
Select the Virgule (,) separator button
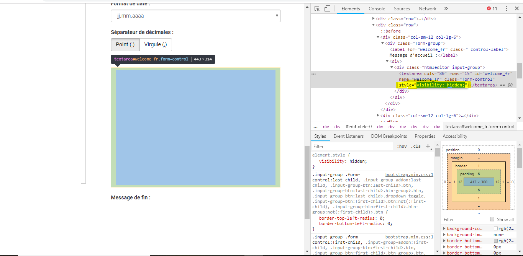[x=156, y=44]
